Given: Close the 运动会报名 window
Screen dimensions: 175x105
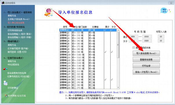Looking at the screenshot, I should point(171,3).
